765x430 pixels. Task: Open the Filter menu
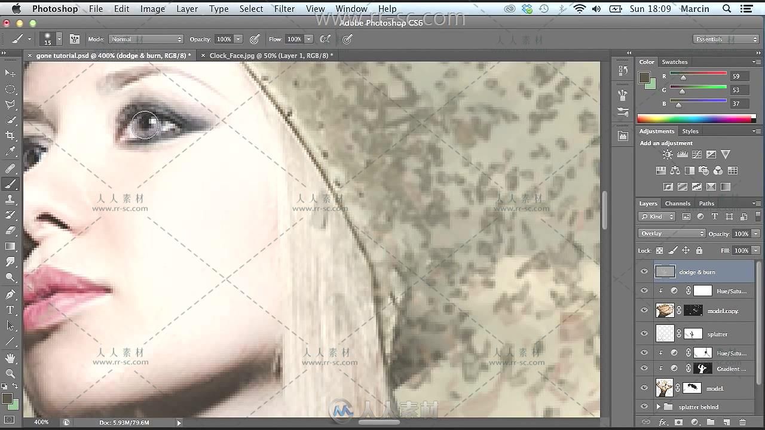click(284, 9)
